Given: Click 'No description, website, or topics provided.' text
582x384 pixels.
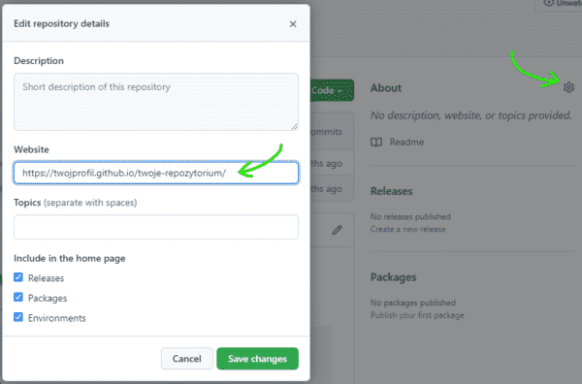Looking at the screenshot, I should click(x=471, y=115).
